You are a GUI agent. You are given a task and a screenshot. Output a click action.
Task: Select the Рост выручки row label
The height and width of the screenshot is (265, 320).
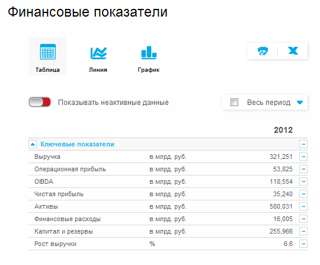tap(55, 244)
